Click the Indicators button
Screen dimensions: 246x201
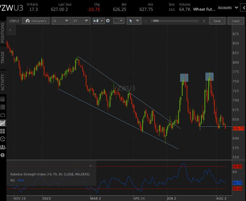pos(36,21)
